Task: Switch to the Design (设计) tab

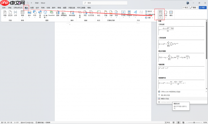Action: 37,8
